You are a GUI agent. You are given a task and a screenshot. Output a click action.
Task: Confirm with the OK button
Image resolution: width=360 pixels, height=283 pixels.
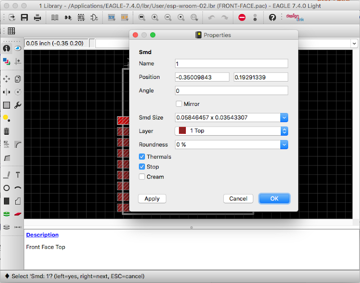(x=274, y=198)
